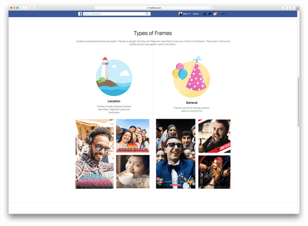Click the Safari reload page icon
308x226 pixels.
(212, 8)
